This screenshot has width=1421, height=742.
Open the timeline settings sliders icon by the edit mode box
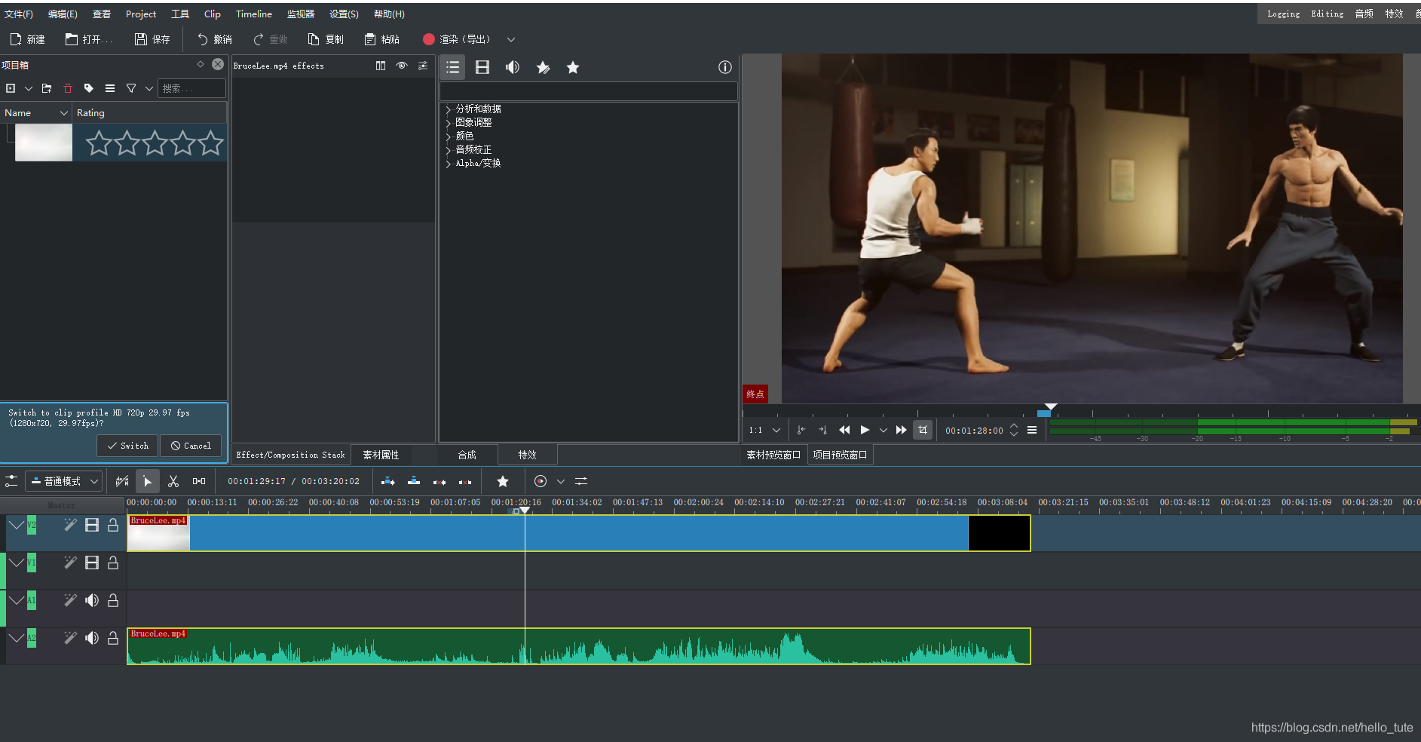click(x=11, y=481)
